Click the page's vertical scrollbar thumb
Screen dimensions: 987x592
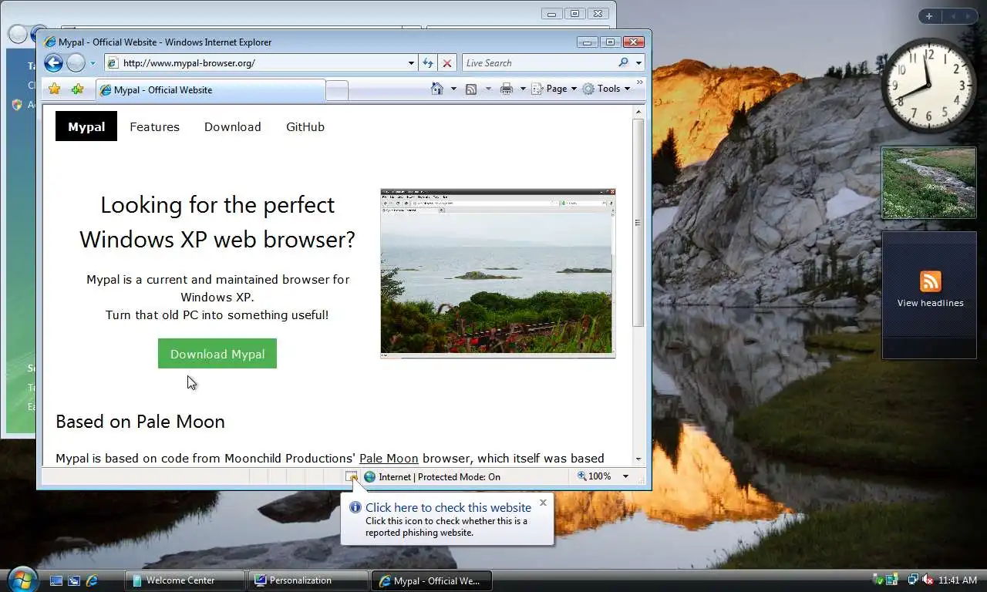(x=638, y=222)
